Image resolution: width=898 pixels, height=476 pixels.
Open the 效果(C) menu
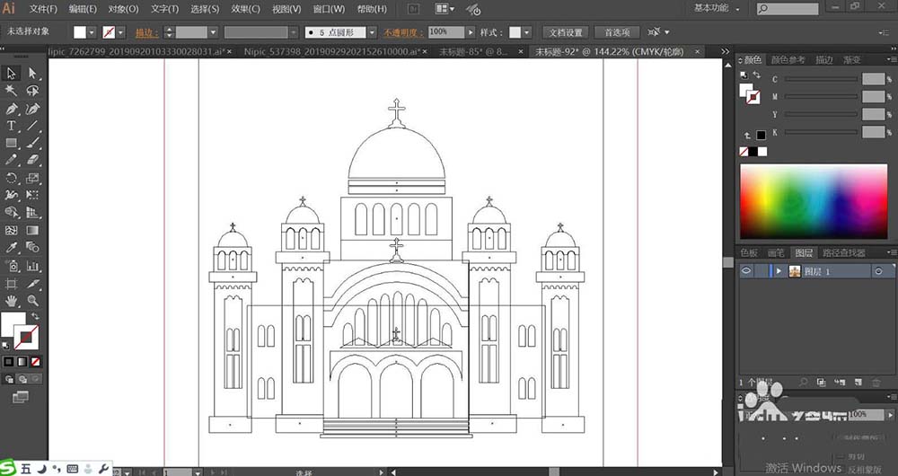tap(244, 9)
